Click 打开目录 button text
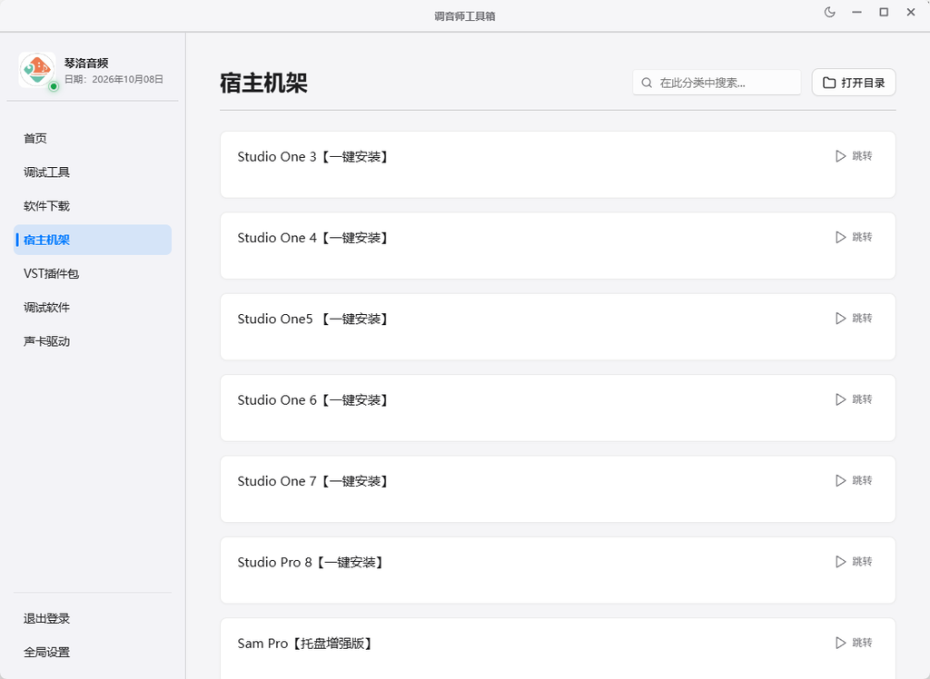This screenshot has width=930, height=679. (x=863, y=83)
